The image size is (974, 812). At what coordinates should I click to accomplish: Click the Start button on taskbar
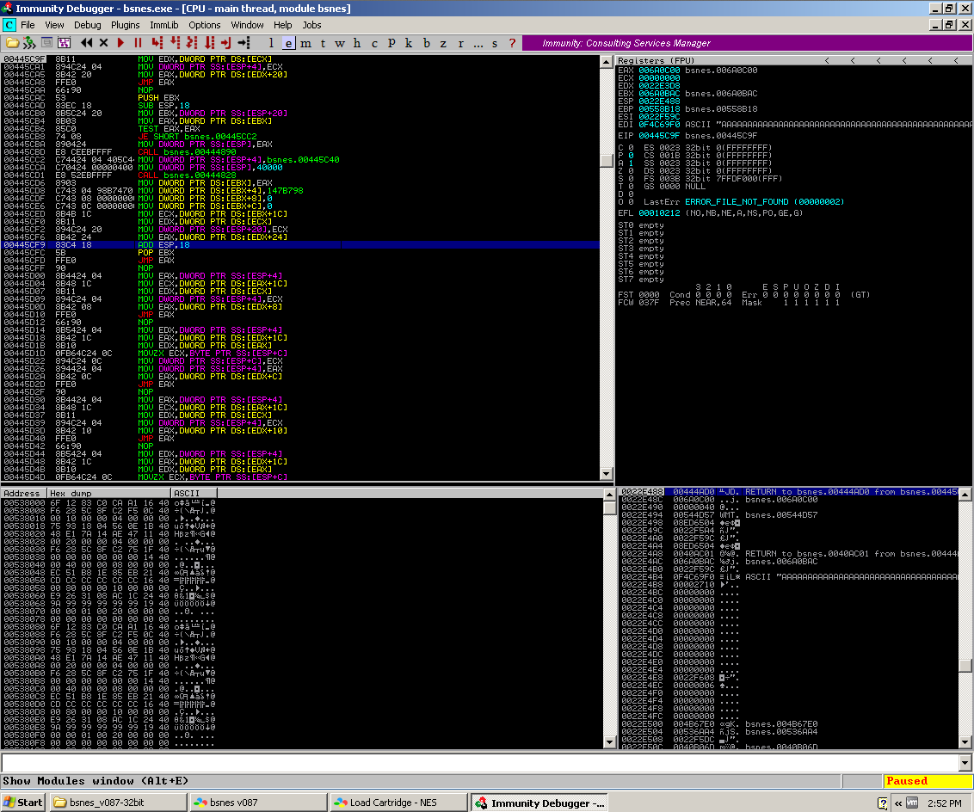(x=23, y=802)
